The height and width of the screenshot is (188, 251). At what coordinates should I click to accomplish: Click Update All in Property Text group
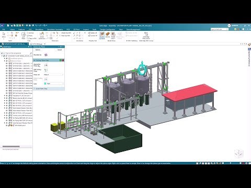93,33
